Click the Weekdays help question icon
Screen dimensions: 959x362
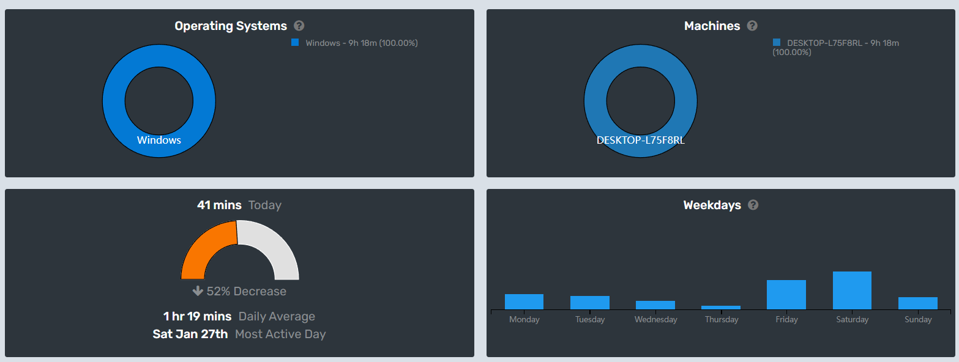(753, 205)
